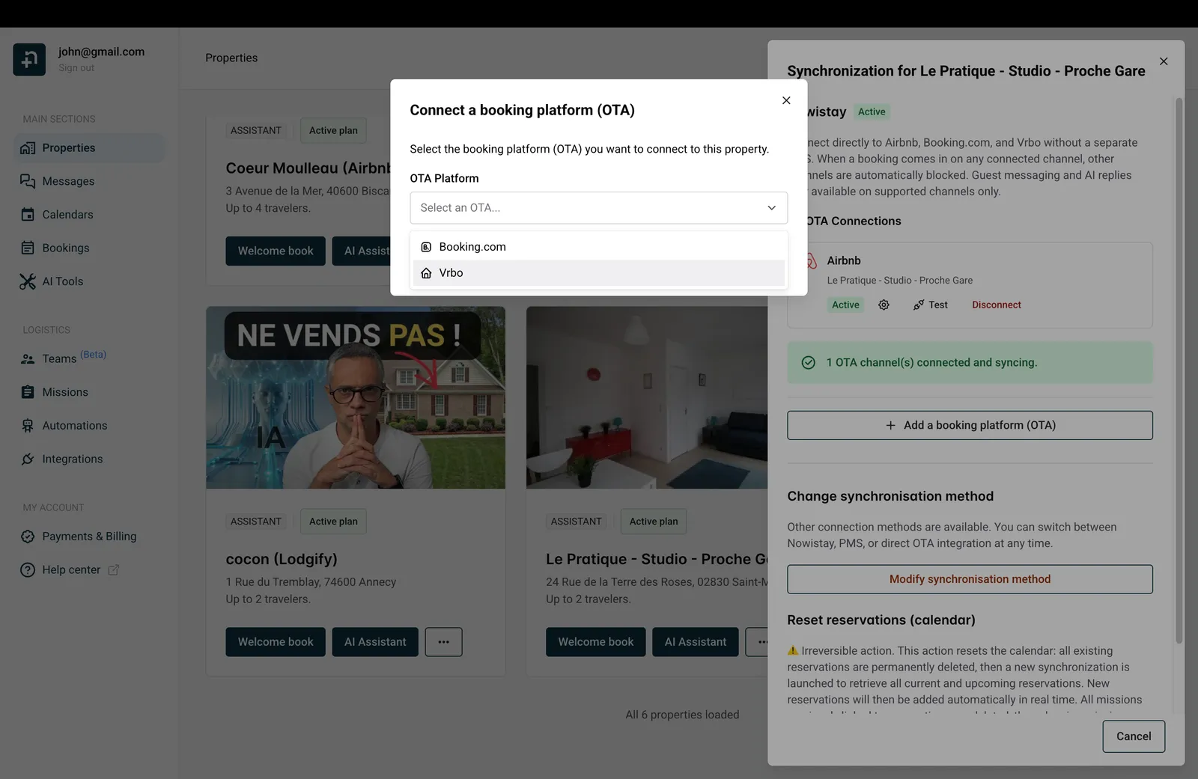Click Modify synchronisation method button
The image size is (1198, 779).
coord(970,579)
